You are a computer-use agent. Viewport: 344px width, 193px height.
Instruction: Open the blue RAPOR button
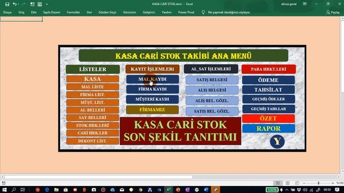269,129
